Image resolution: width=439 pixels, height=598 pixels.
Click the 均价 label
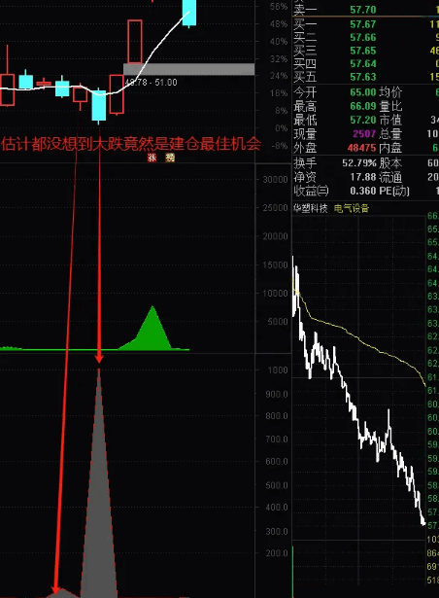coord(390,92)
